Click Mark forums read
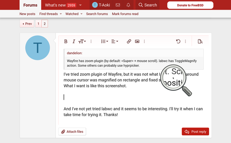 point(125,14)
